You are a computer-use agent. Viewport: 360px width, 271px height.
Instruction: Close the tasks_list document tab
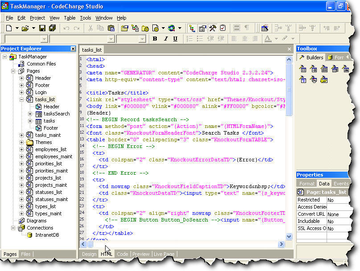(289, 49)
